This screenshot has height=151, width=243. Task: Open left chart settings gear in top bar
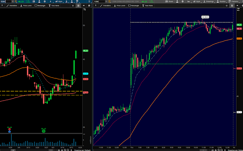(45, 2)
